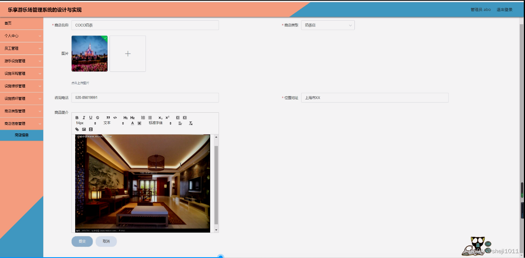Insert an image using the editor toolbar
The height and width of the screenshot is (258, 525).
pyautogui.click(x=83, y=129)
